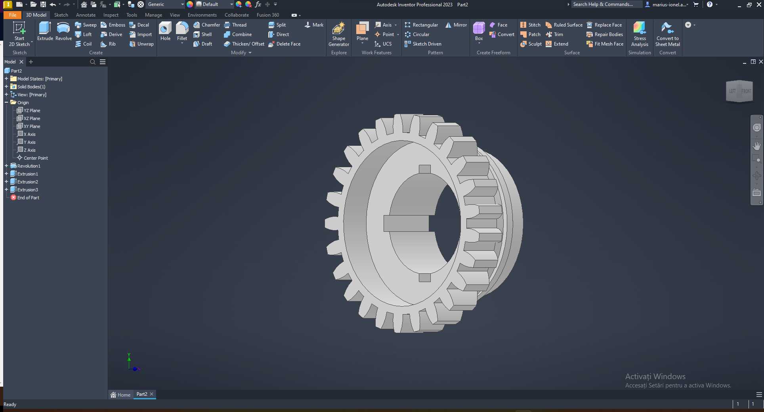Select the Rib tool
The height and width of the screenshot is (412, 764).
pos(108,44)
